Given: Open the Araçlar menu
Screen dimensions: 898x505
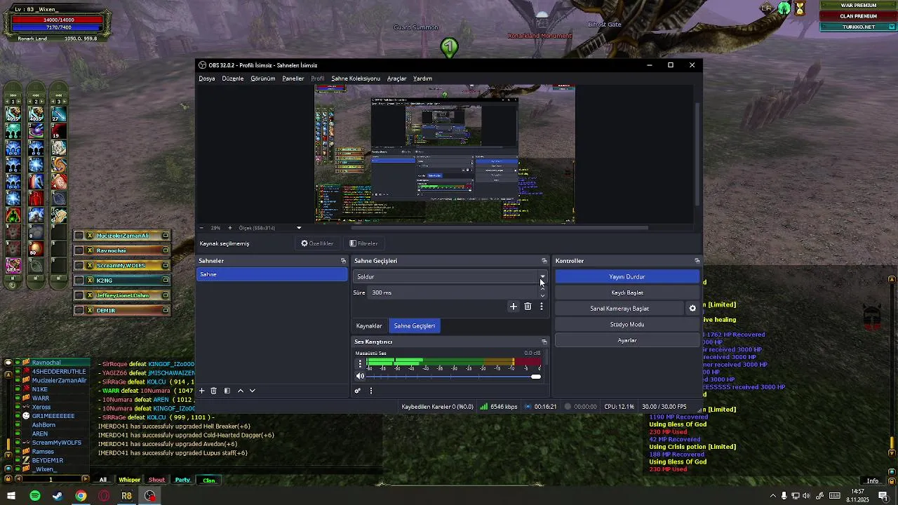Looking at the screenshot, I should tap(397, 79).
